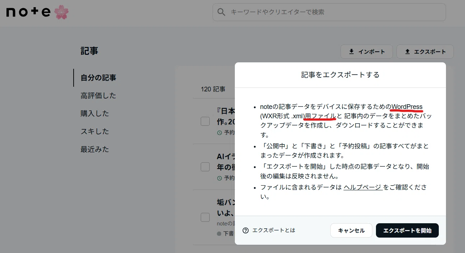This screenshot has height=253, width=465.
Task: Click キャンセル to dismiss the export dialog
Action: point(351,230)
